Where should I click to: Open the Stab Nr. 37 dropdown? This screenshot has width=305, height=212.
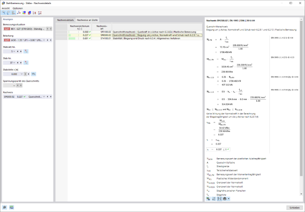pos(14,63)
